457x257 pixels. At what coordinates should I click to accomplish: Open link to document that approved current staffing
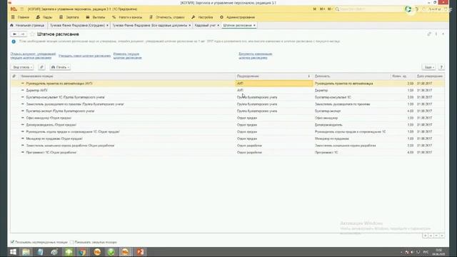33,56
